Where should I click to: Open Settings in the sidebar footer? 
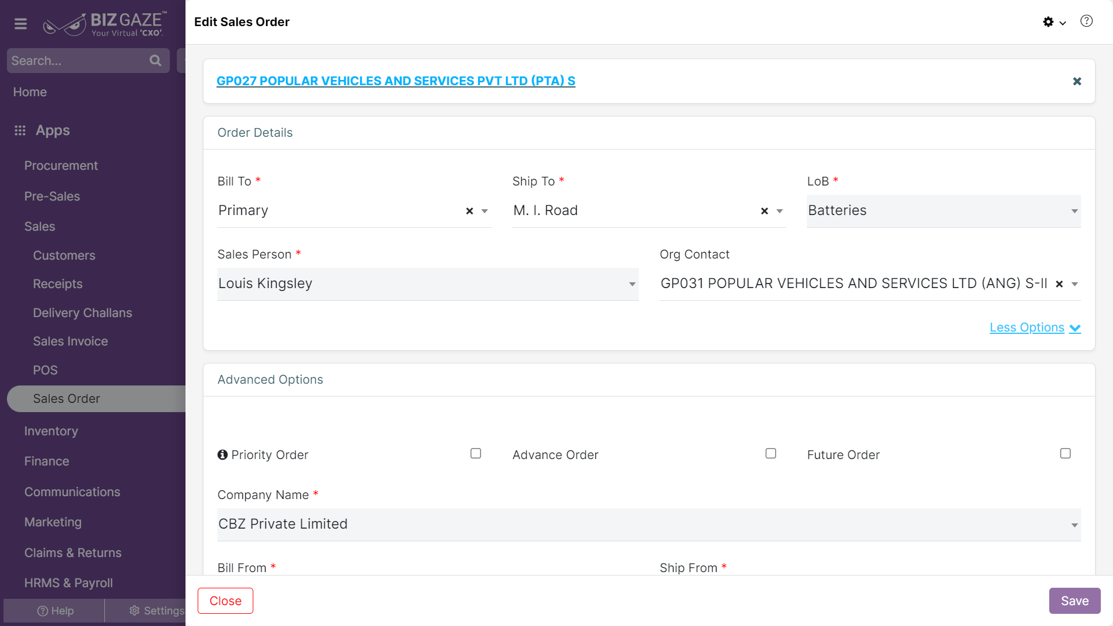(x=157, y=611)
